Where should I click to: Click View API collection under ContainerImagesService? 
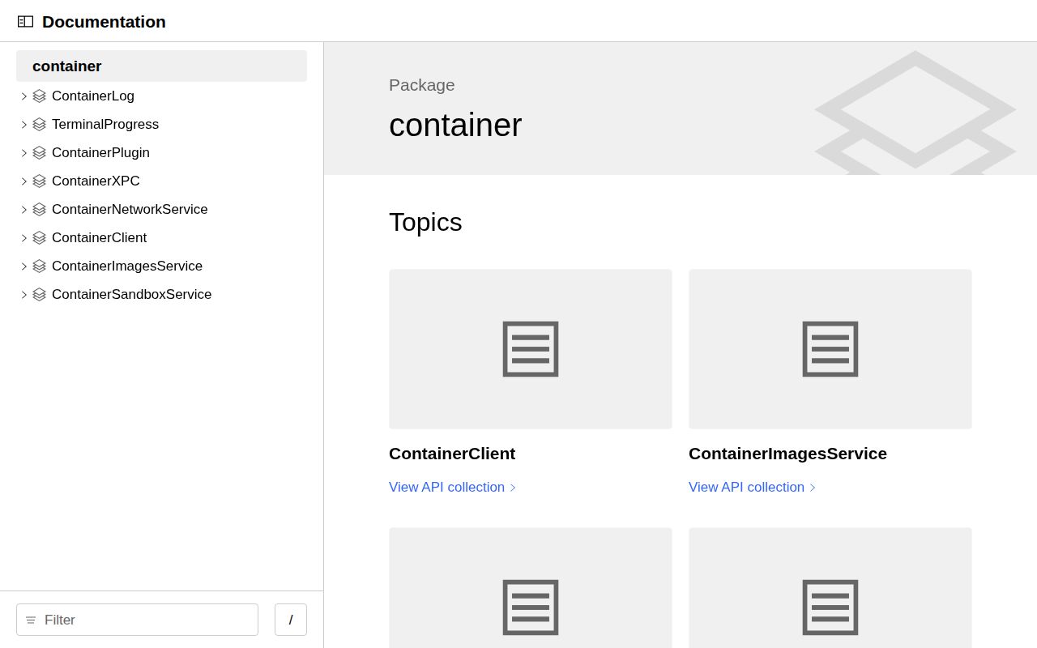[752, 488]
